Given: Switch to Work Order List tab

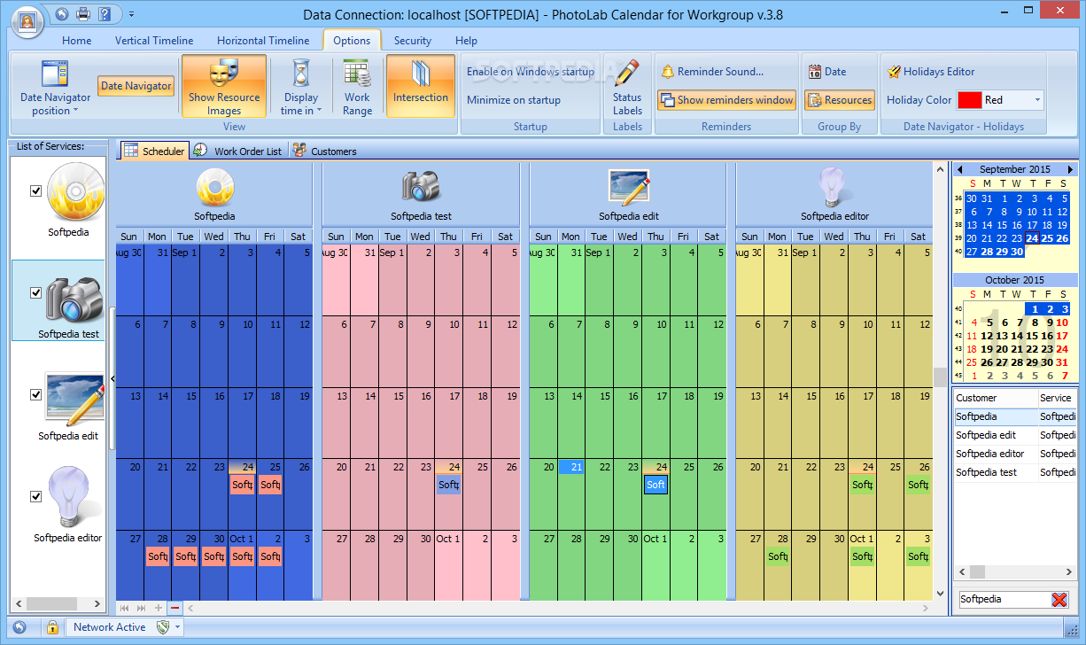Looking at the screenshot, I should point(237,152).
